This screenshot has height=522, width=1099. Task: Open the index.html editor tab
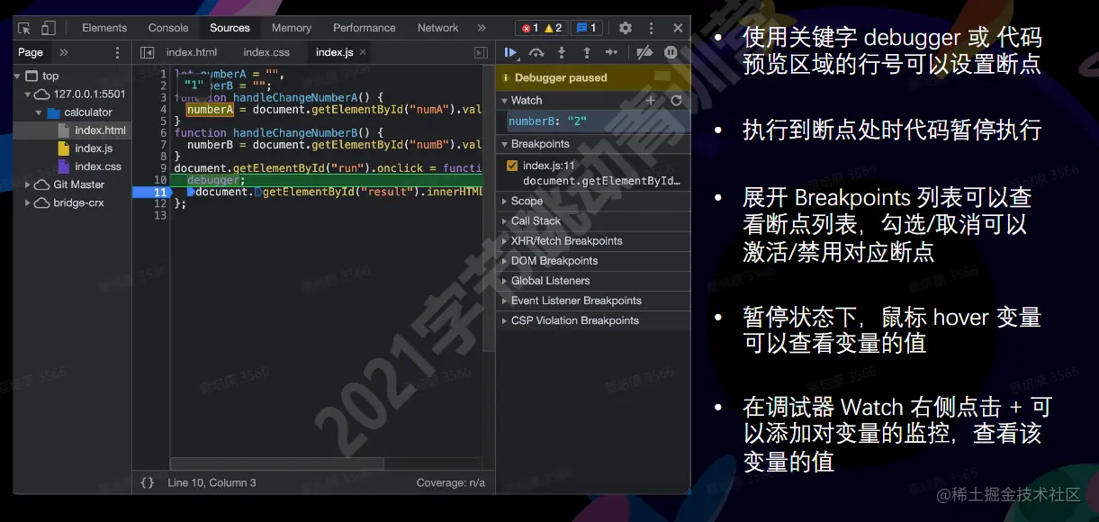(192, 52)
